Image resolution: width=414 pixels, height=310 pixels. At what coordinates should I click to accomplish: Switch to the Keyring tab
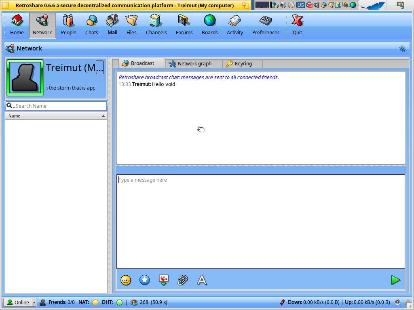(x=243, y=64)
